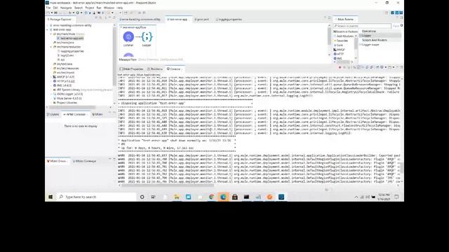Switch to the pom.xml editor tab
This screenshot has height=252, width=449.
(x=202, y=20)
